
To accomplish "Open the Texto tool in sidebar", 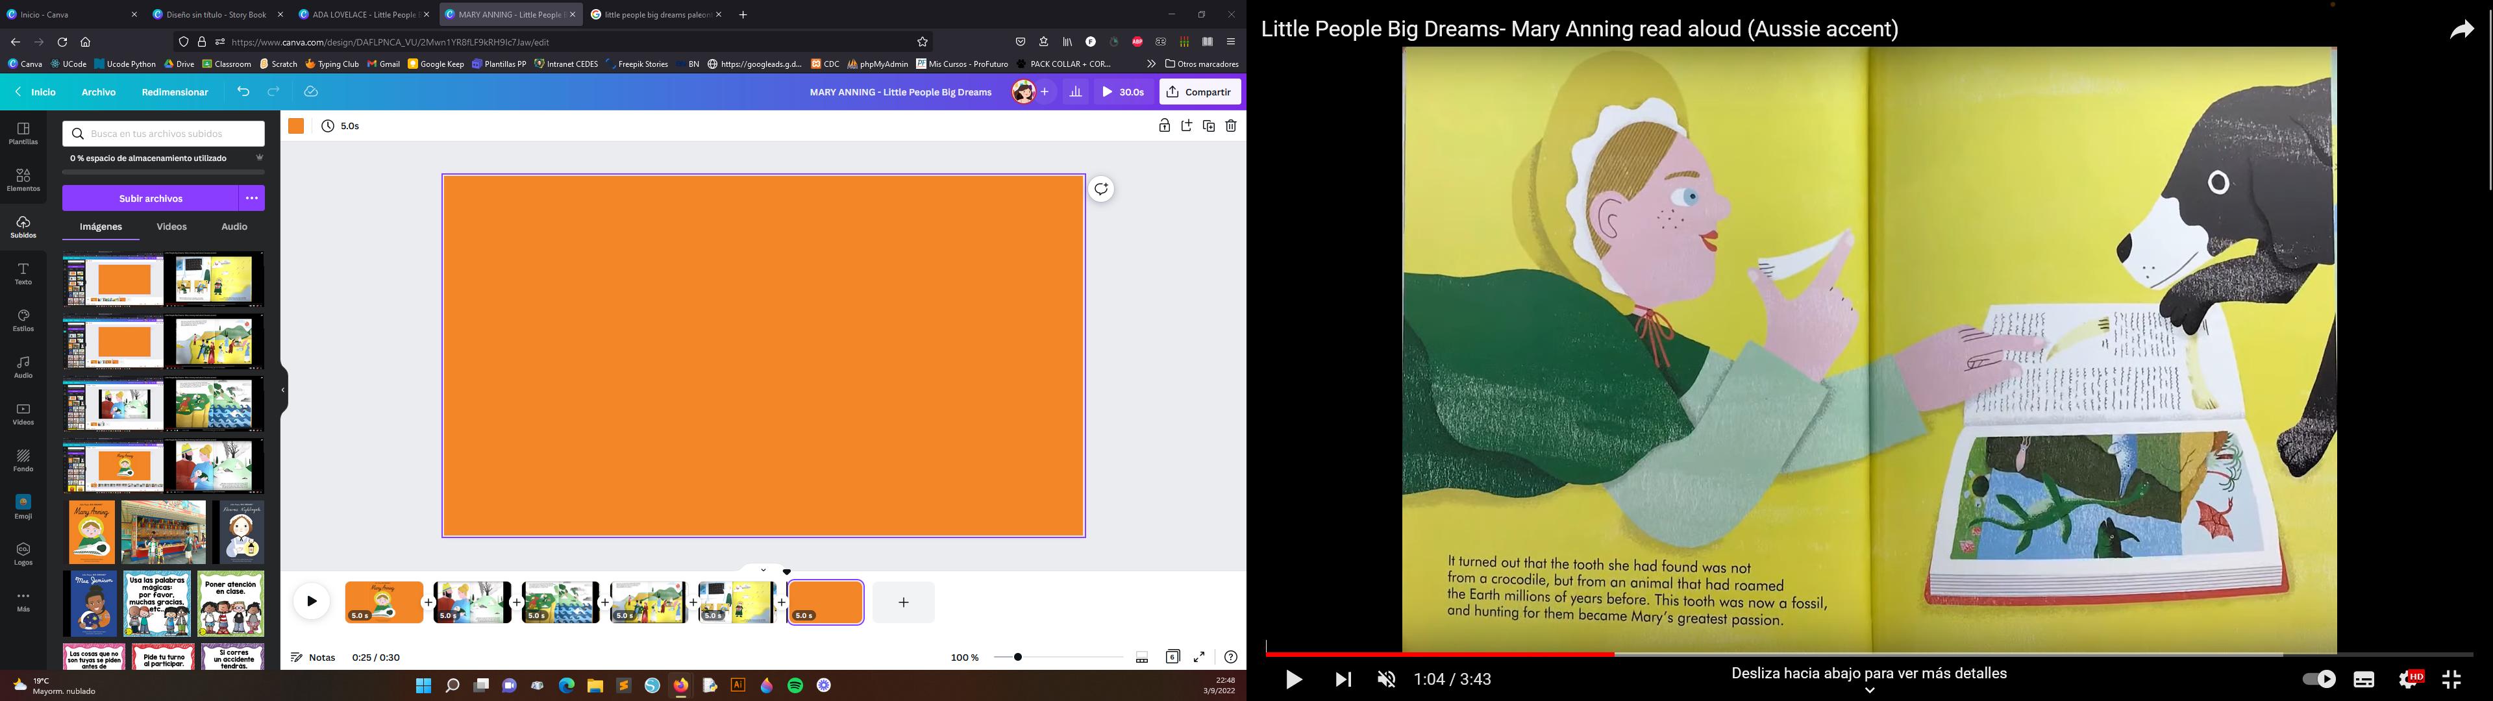I will (23, 274).
